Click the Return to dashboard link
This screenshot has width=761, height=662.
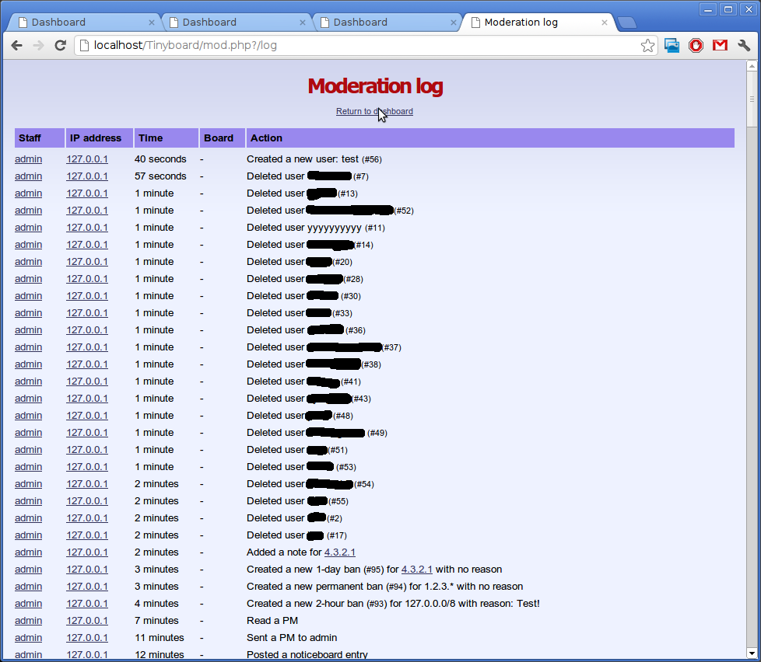point(374,112)
